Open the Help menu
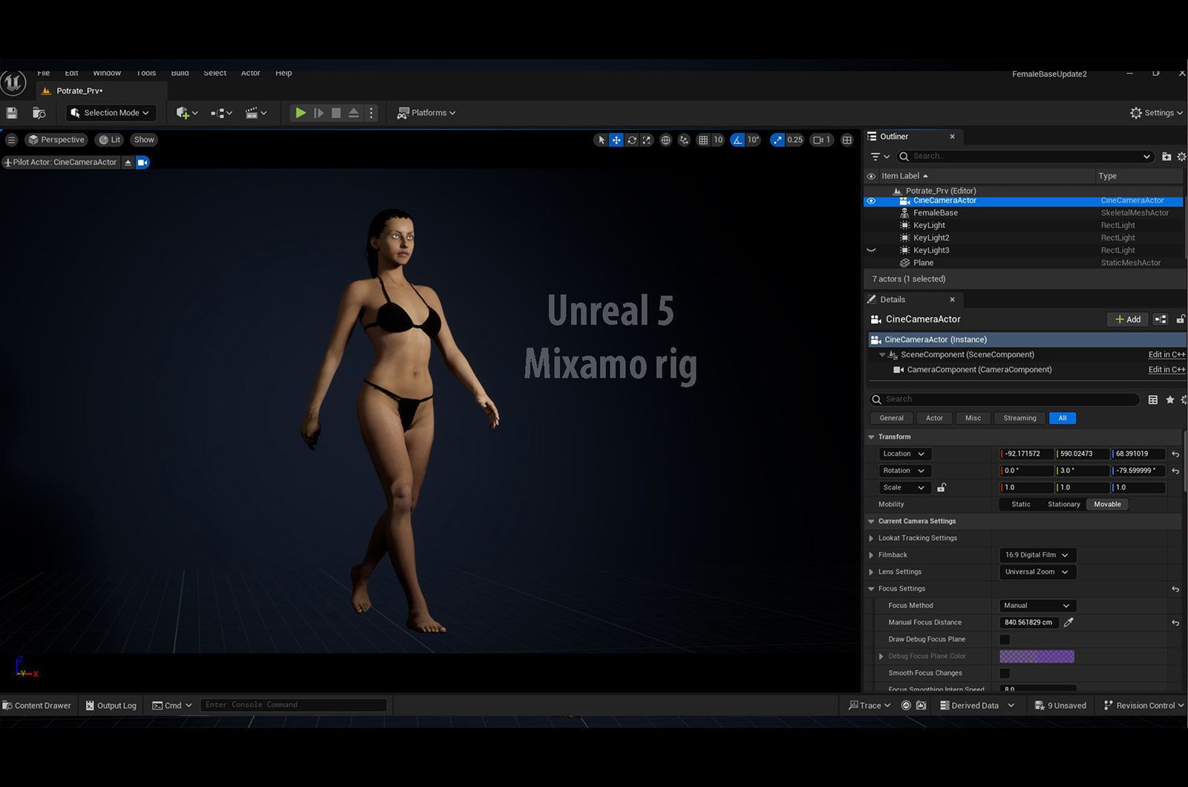Screen dimensions: 1188x787 pyautogui.click(x=284, y=73)
